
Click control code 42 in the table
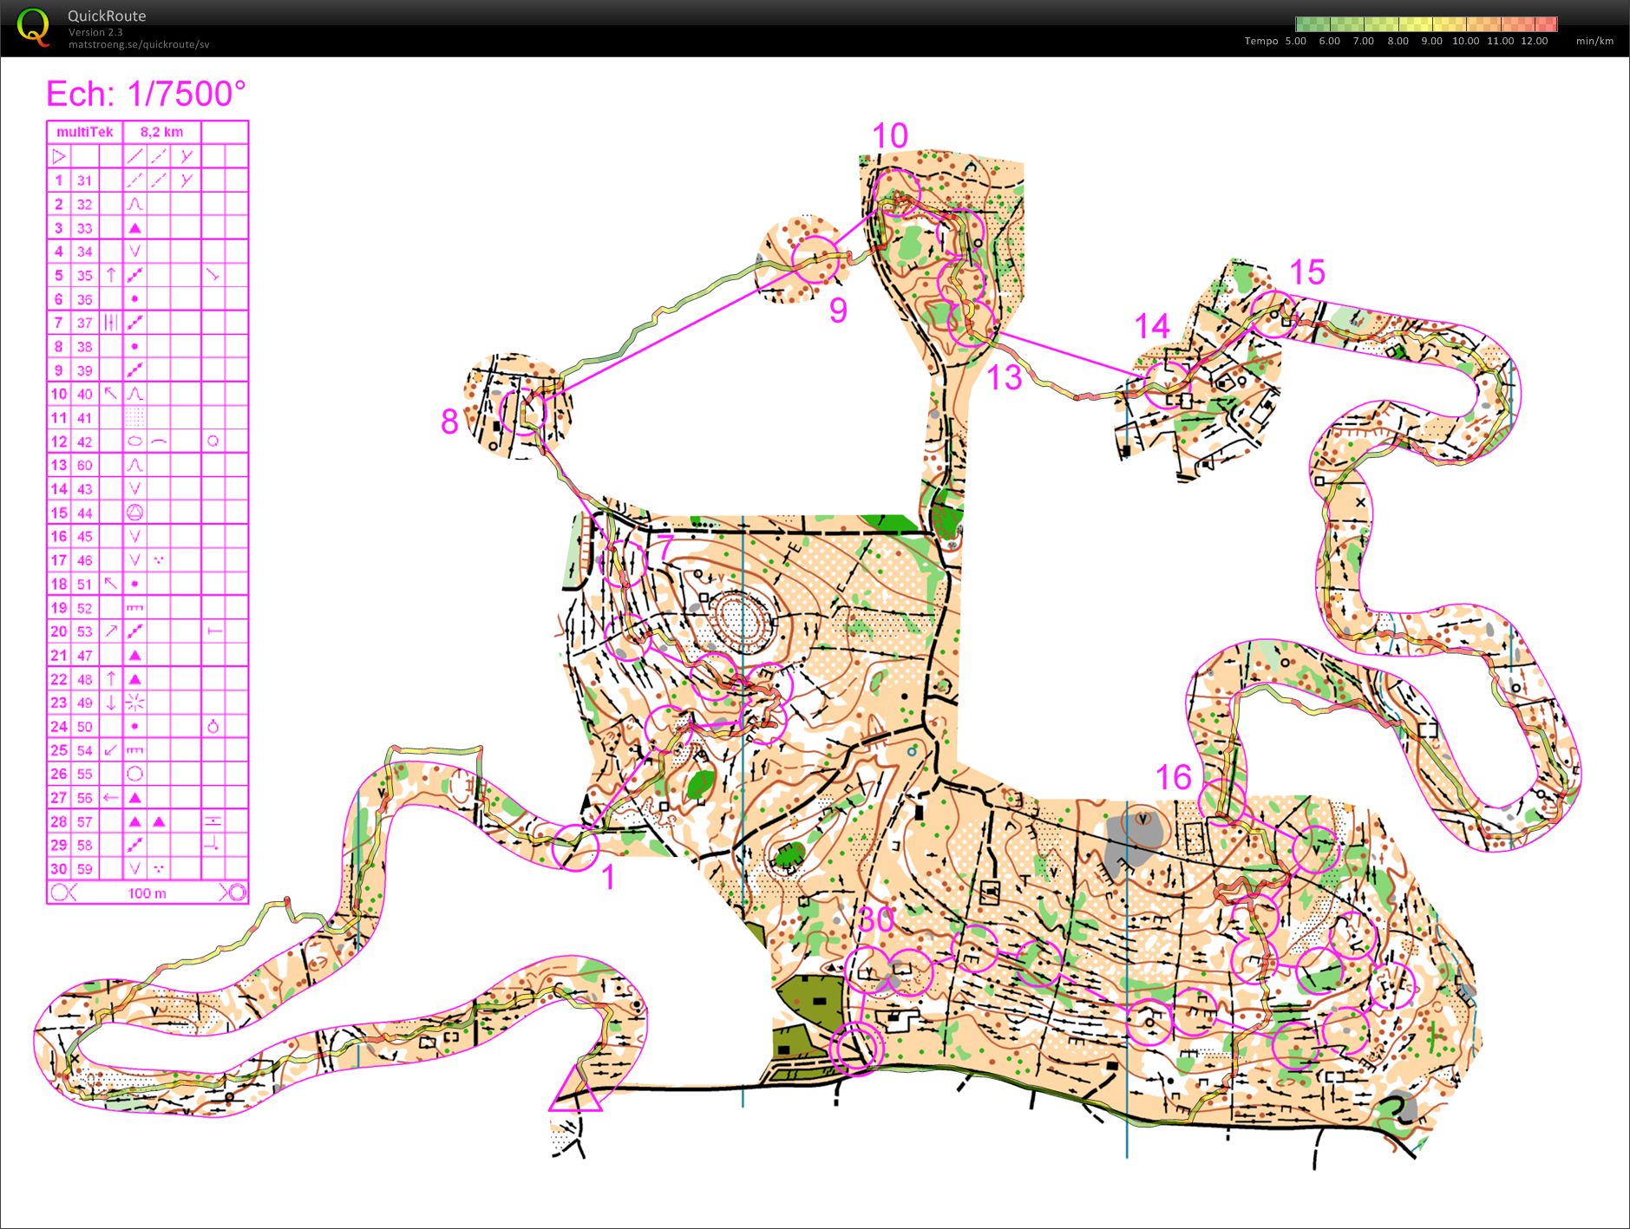point(84,441)
